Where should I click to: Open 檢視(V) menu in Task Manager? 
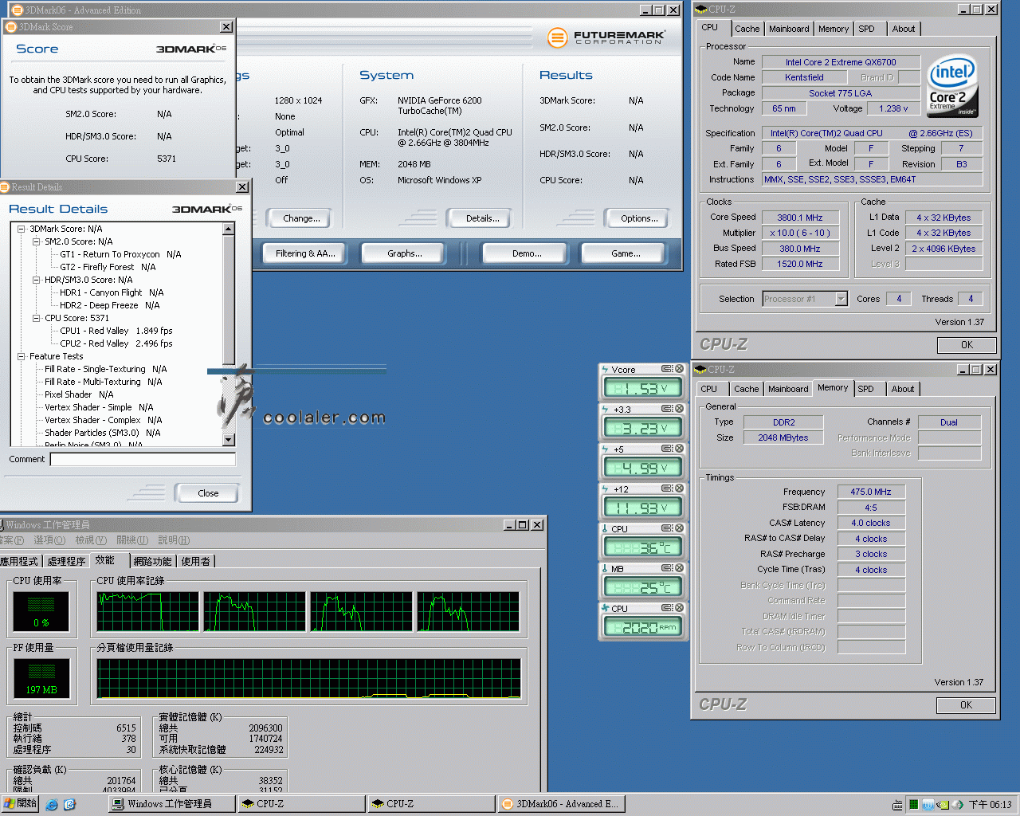91,540
